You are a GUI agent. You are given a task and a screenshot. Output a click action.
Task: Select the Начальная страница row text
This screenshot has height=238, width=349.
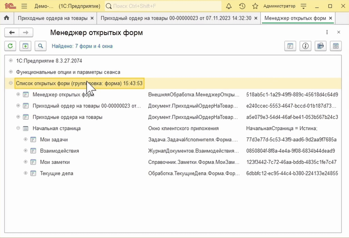(x=57, y=128)
